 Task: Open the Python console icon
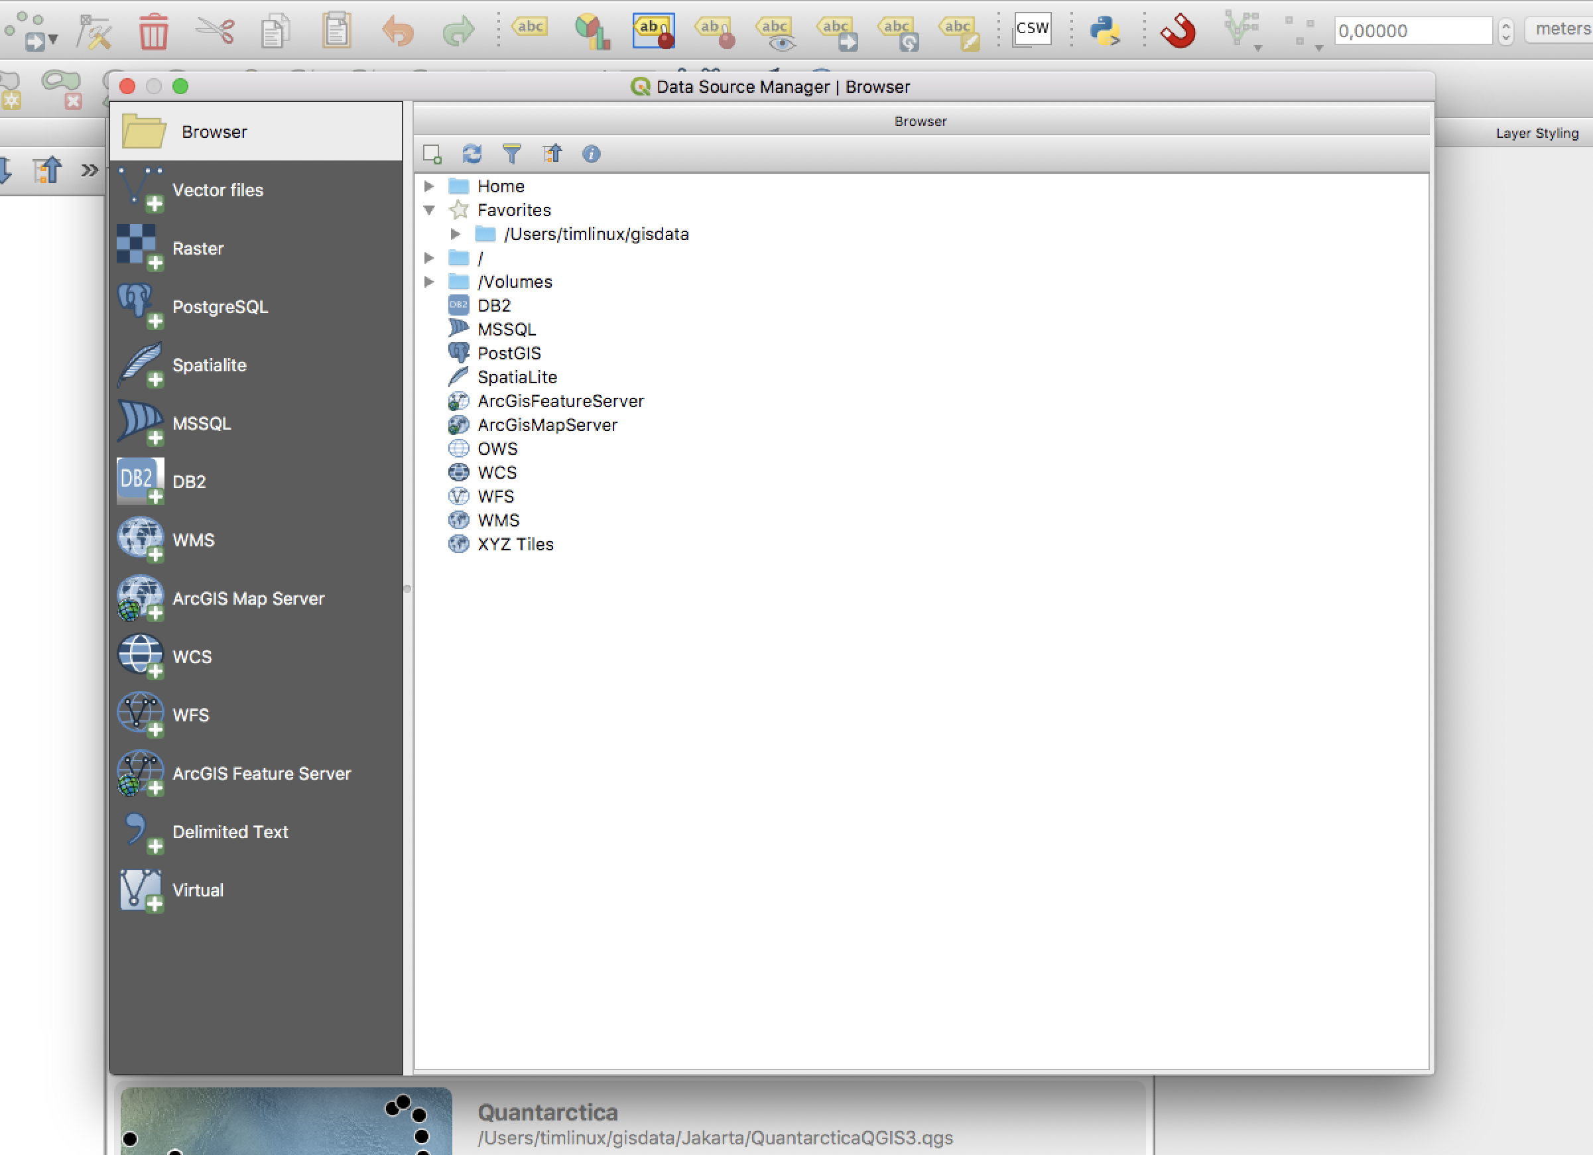point(1105,30)
